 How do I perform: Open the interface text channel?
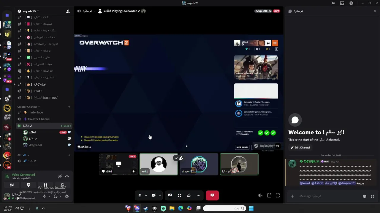(44, 112)
